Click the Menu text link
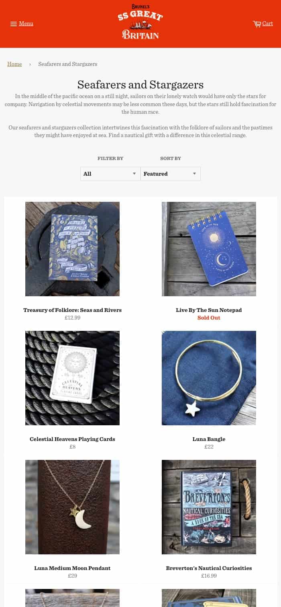 click(26, 24)
